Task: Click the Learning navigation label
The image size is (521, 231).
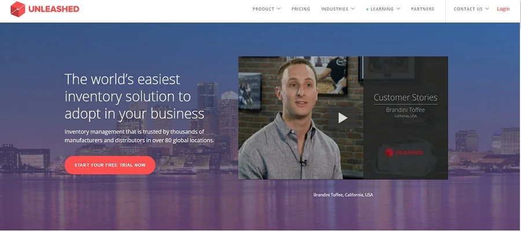Action: [x=382, y=9]
